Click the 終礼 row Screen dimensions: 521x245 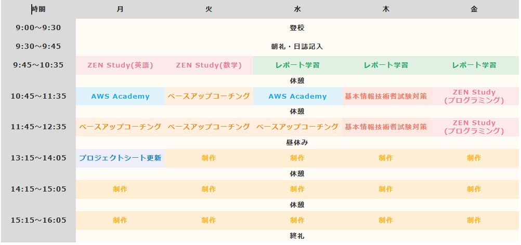pyautogui.click(x=297, y=236)
